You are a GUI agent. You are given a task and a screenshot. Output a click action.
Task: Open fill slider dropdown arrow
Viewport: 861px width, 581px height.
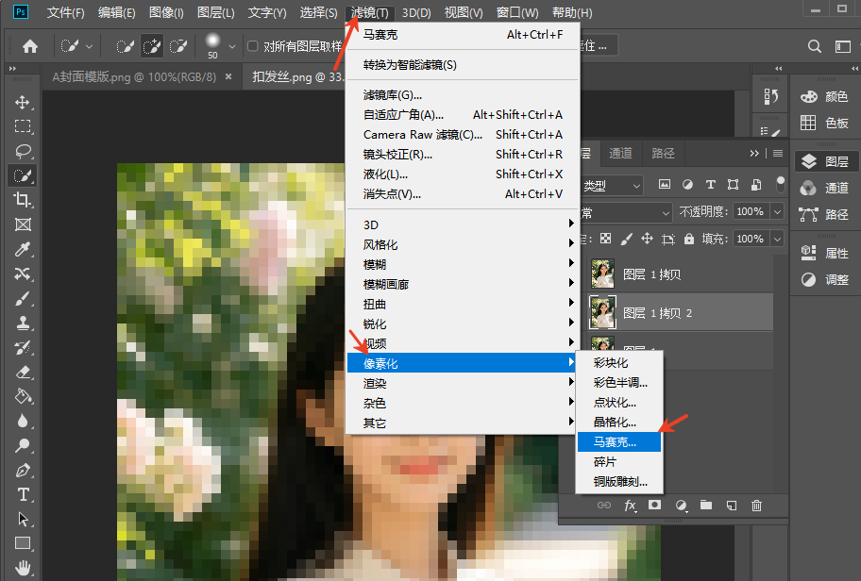(778, 240)
